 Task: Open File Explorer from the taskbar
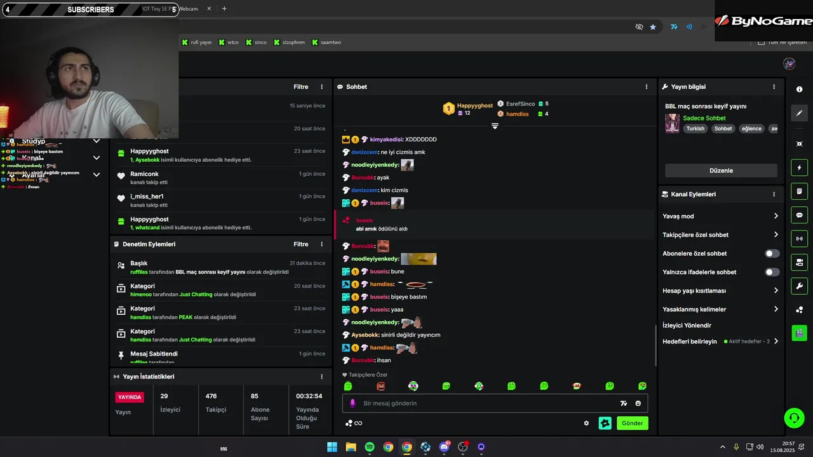tap(351, 447)
